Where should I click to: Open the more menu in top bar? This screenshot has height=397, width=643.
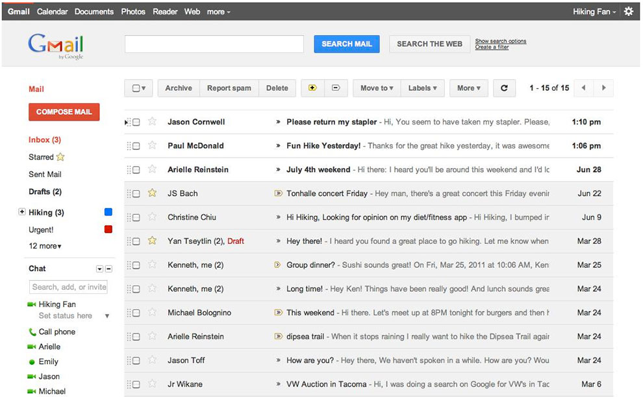click(219, 12)
